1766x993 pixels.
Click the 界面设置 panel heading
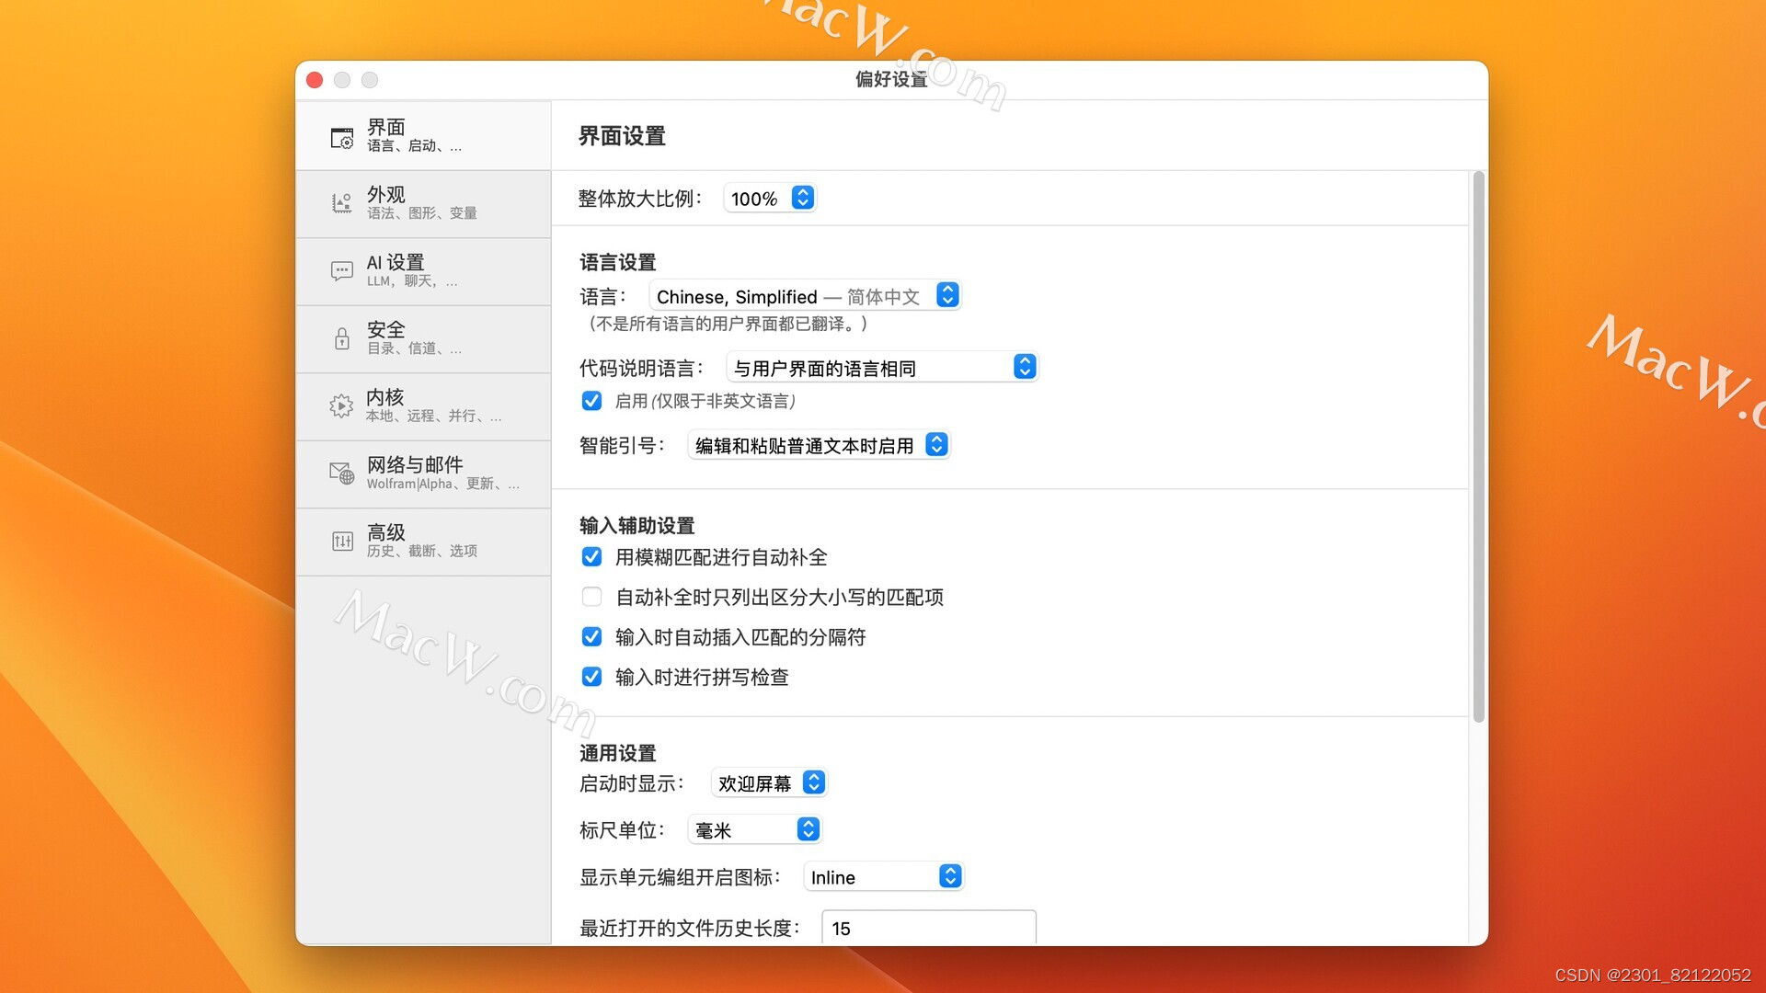pos(621,136)
